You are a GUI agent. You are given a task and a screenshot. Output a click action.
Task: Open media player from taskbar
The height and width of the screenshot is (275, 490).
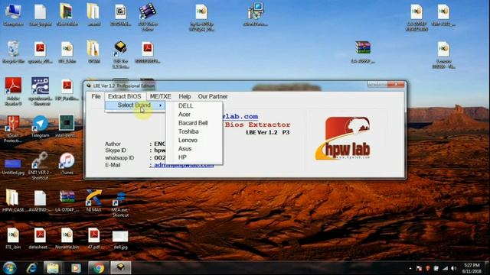76,268
